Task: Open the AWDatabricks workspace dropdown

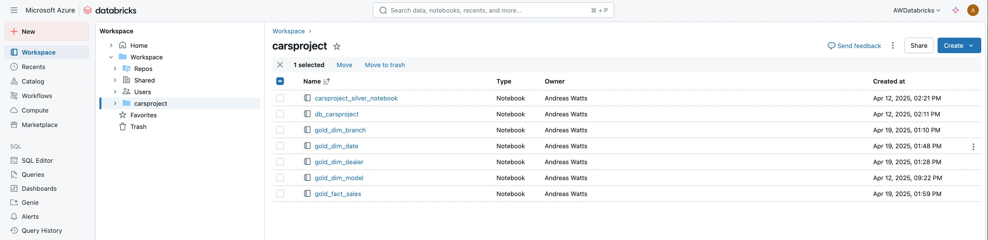Action: point(917,10)
